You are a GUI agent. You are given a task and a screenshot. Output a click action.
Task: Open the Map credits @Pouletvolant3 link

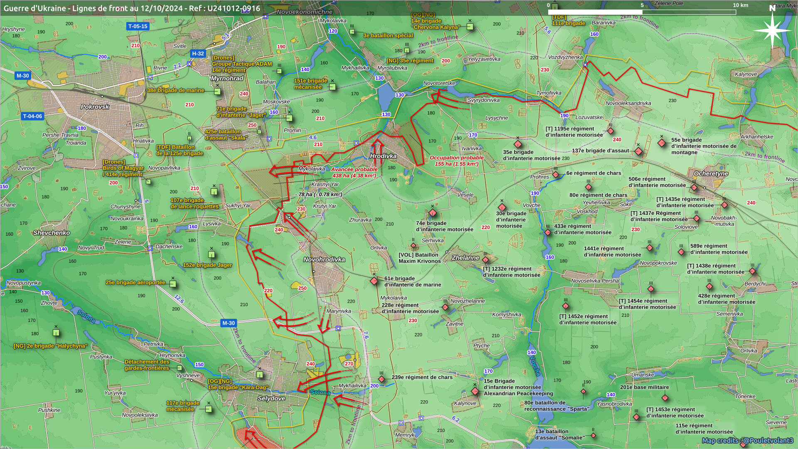pos(747,440)
